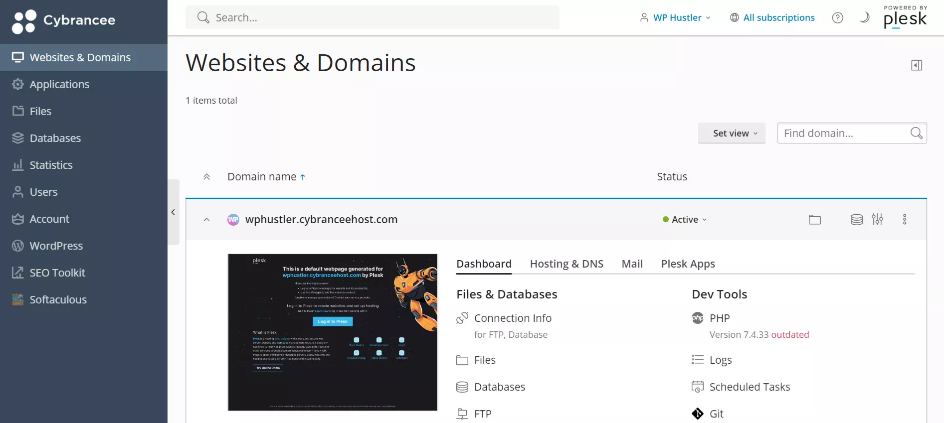The image size is (944, 423).
Task: Open the Set view dropdown
Action: coord(732,133)
